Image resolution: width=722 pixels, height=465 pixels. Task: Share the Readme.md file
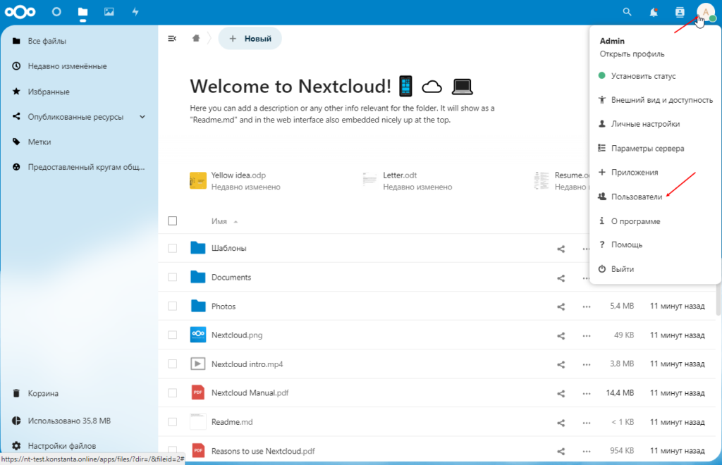[x=561, y=422]
